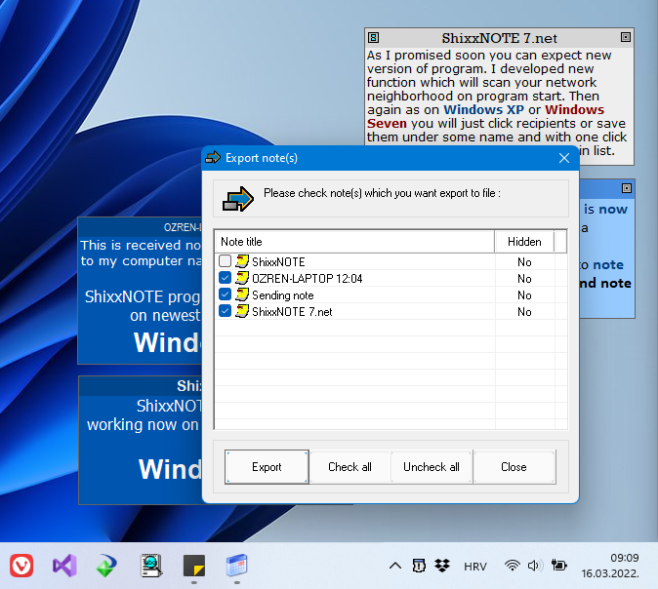The height and width of the screenshot is (589, 658).
Task: Select 'Sending note' row text
Action: tap(283, 295)
